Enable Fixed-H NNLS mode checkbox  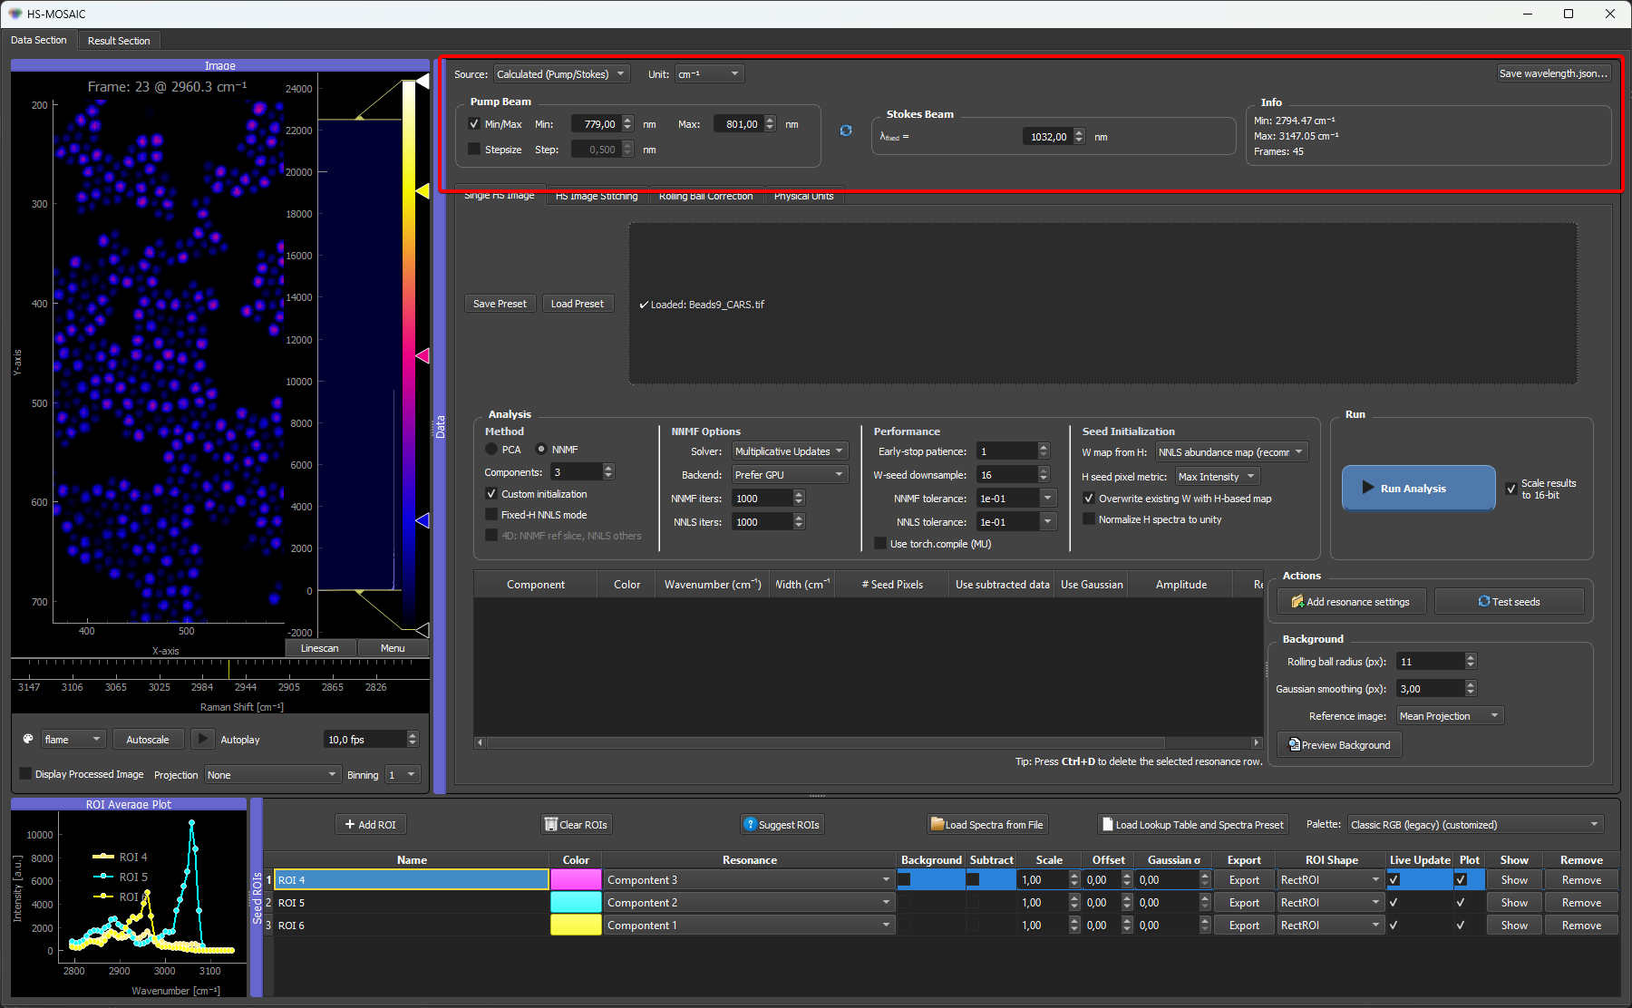coord(491,515)
